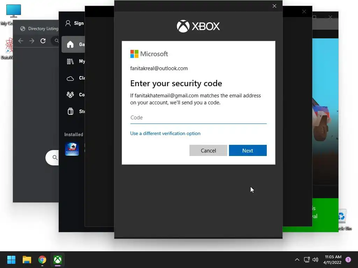Image resolution: width=358 pixels, height=268 pixels.
Task: Click the Xbox logo in the dialog header
Action: tap(198, 26)
